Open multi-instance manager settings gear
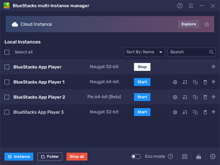220x165 pixels. pos(212,156)
